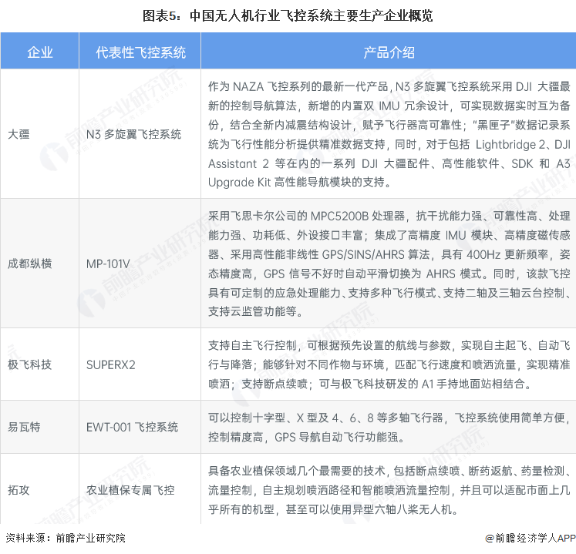Click the NAZA description paragraph for 大疆
The height and width of the screenshot is (554, 576).
(389, 134)
